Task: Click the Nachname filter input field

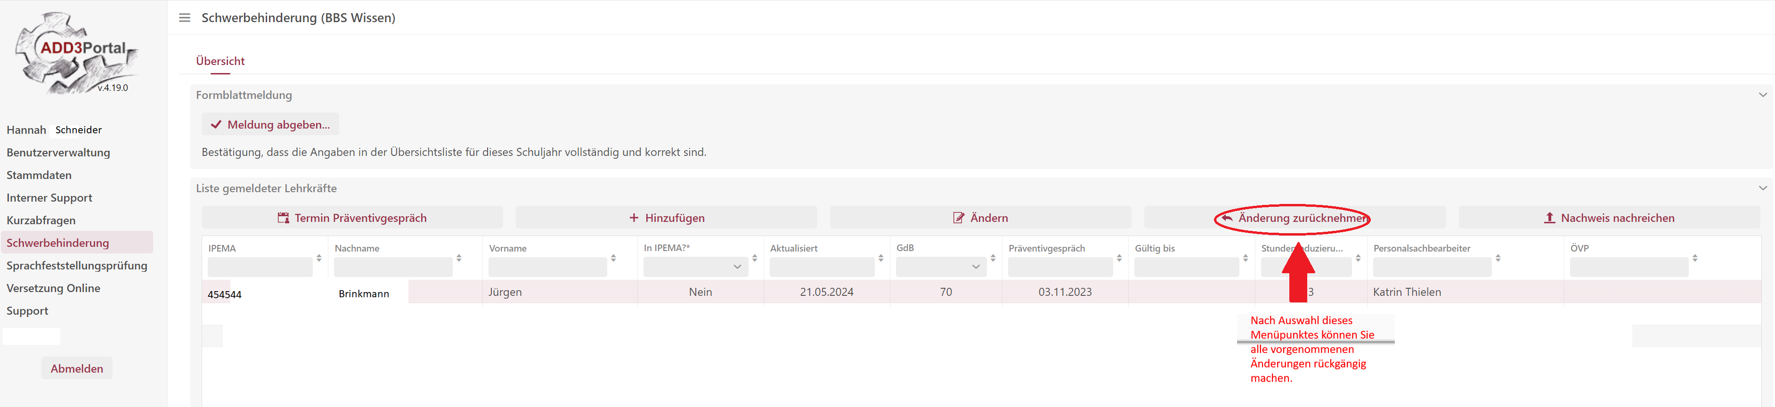Action: [x=393, y=267]
